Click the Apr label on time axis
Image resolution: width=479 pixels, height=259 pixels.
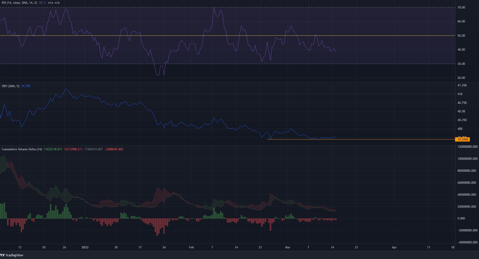tap(394, 247)
